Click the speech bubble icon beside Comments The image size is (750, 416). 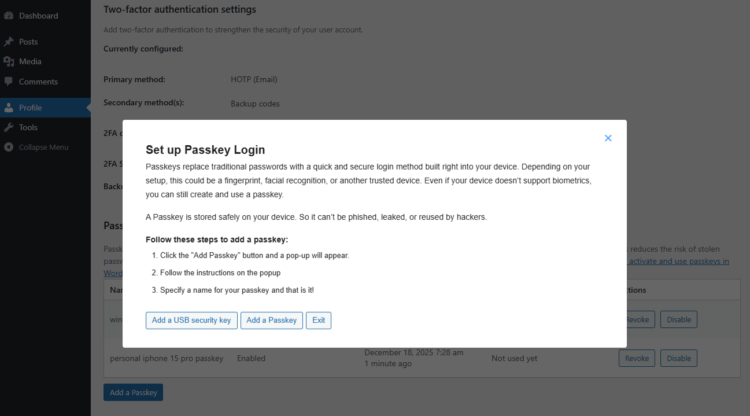click(9, 82)
